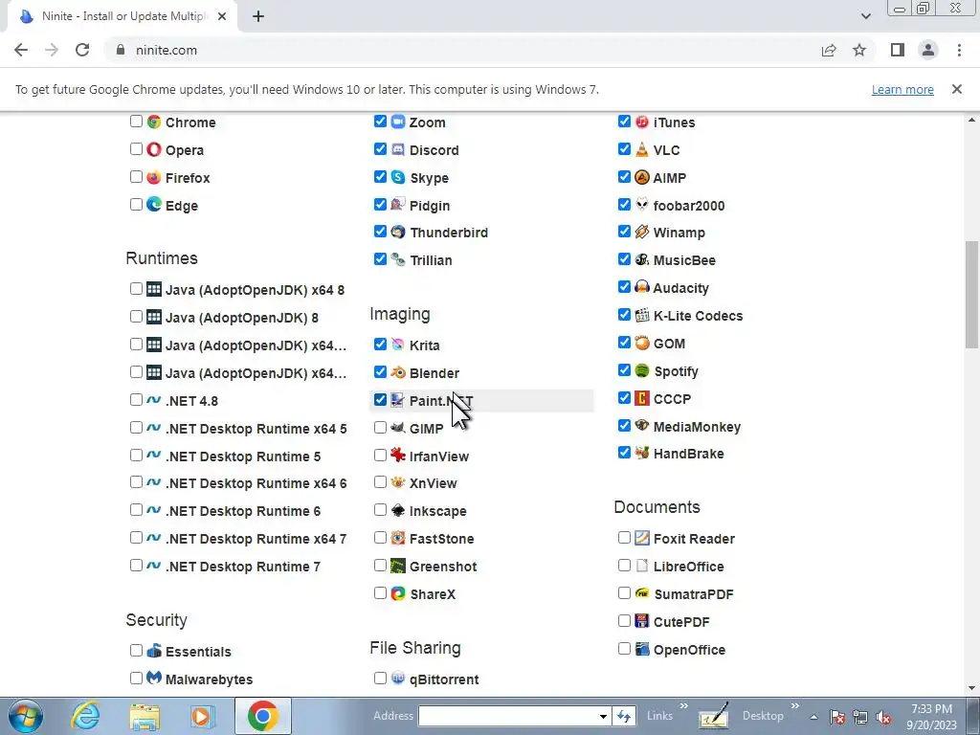Click the Blender app icon
Image resolution: width=980 pixels, height=735 pixels.
pos(397,372)
